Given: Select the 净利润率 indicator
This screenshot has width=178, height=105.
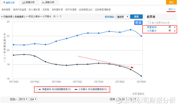Looking at the screenshot, I should [x=6, y=10].
